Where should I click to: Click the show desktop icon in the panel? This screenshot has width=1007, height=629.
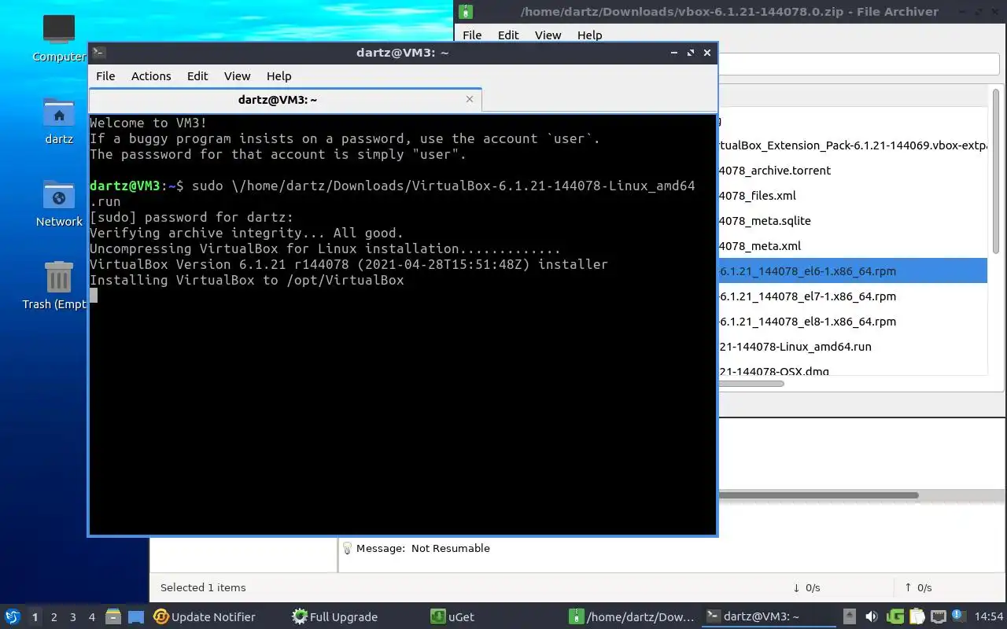pyautogui.click(x=136, y=616)
